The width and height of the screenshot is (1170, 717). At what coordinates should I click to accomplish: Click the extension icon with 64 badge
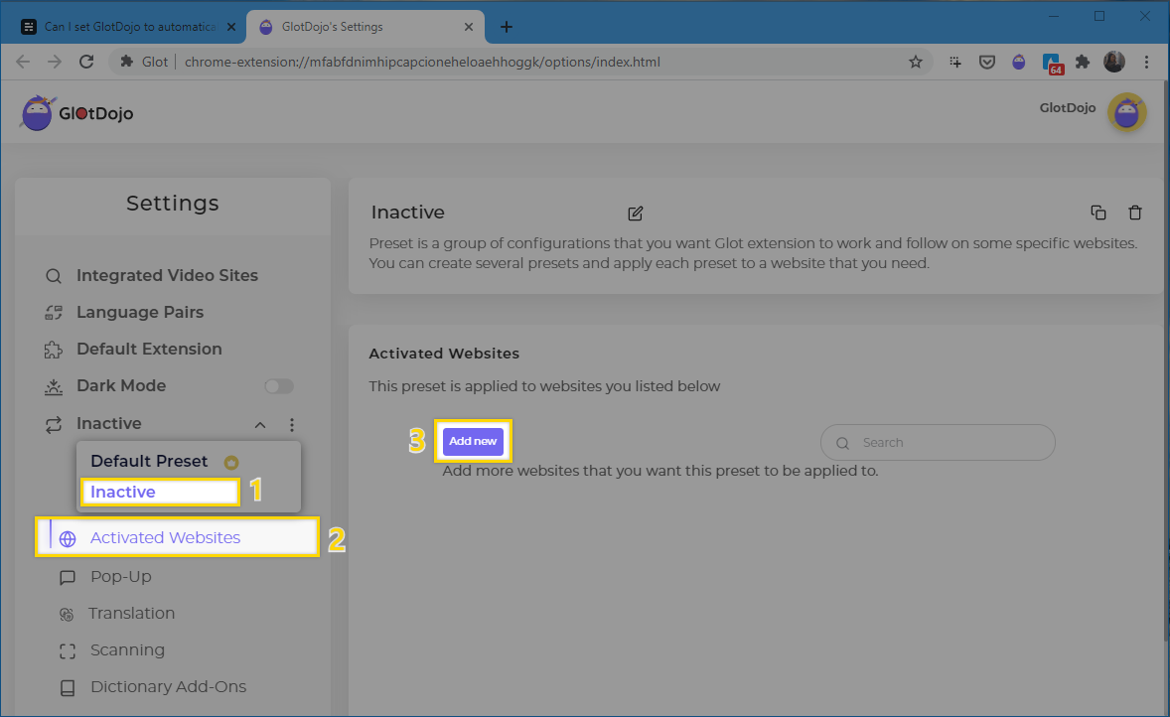pyautogui.click(x=1052, y=64)
